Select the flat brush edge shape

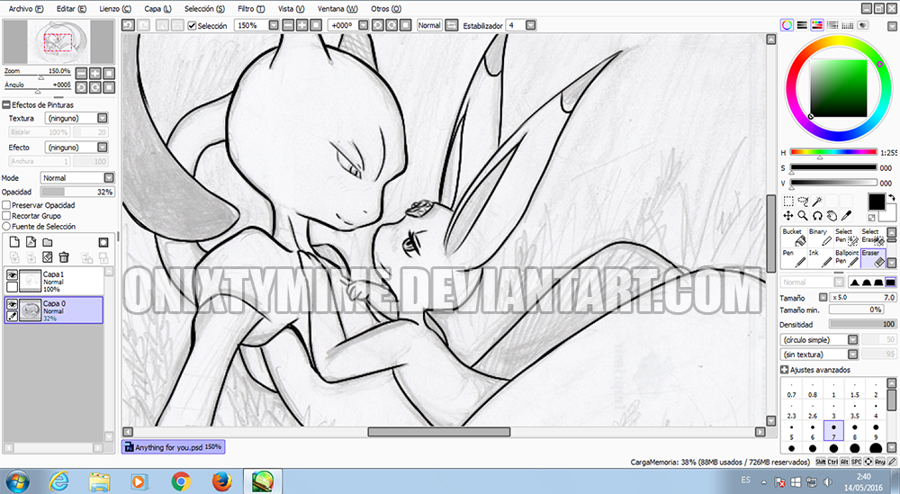point(890,282)
